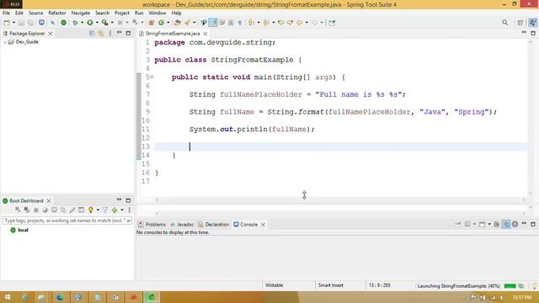539x303 pixels.
Task: Run the program with the green Run icon
Action: [x=90, y=23]
